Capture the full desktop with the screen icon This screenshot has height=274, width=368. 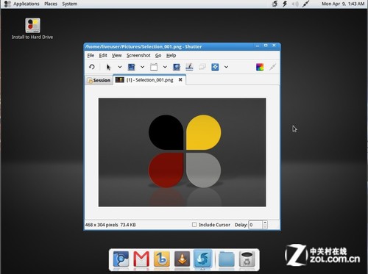[x=132, y=67]
